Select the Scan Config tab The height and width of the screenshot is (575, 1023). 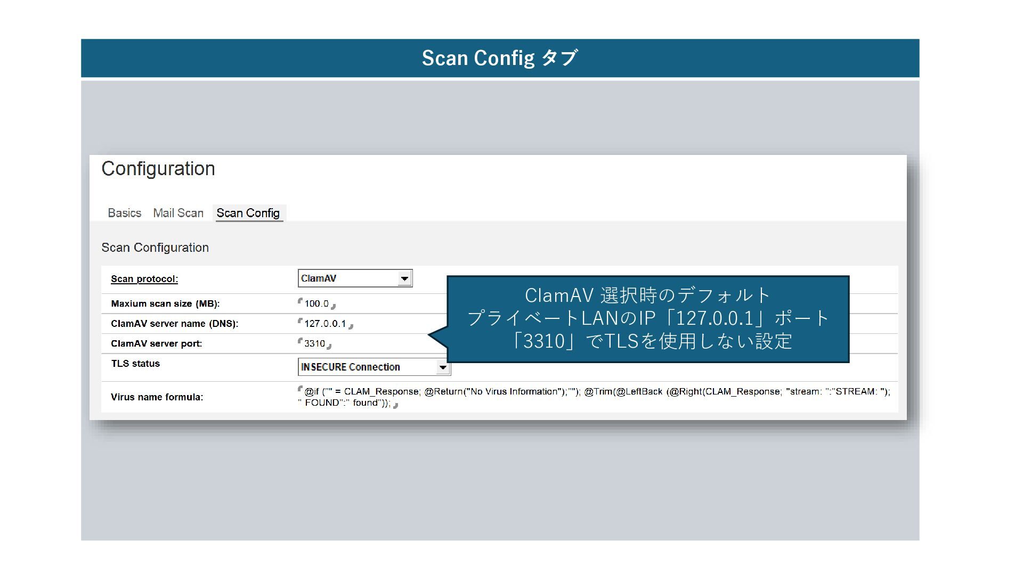(248, 213)
